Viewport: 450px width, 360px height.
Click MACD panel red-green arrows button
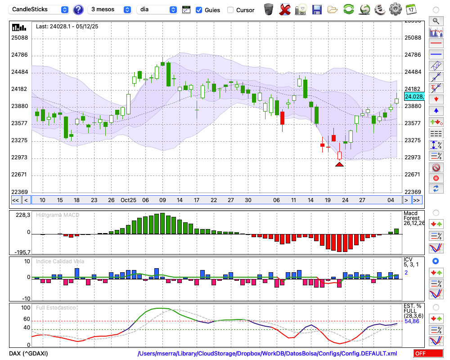tap(436, 224)
